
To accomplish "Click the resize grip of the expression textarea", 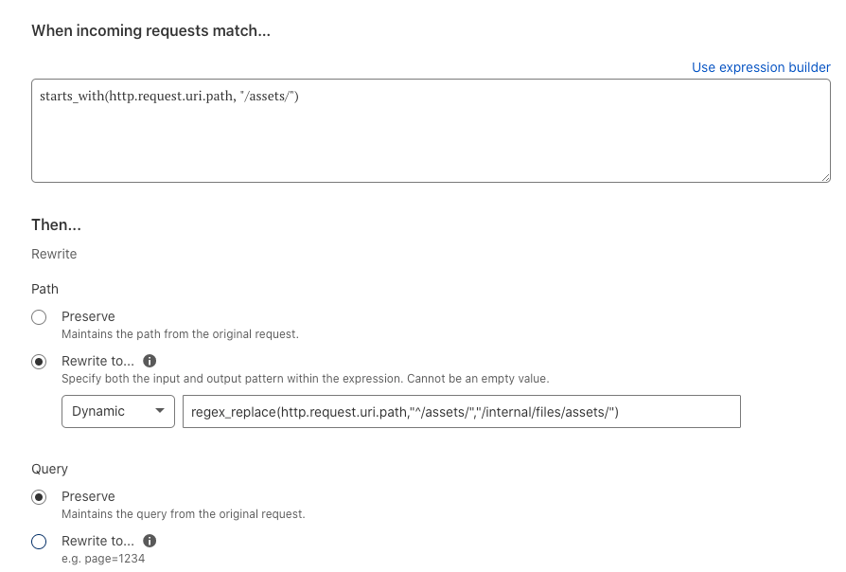I will [x=825, y=178].
